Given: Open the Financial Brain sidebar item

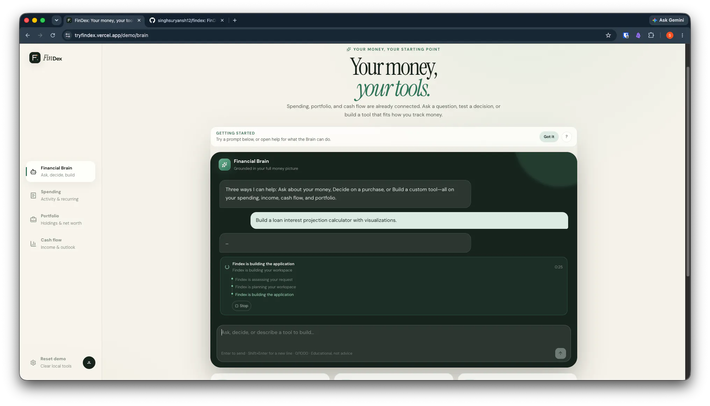Looking at the screenshot, I should point(60,171).
